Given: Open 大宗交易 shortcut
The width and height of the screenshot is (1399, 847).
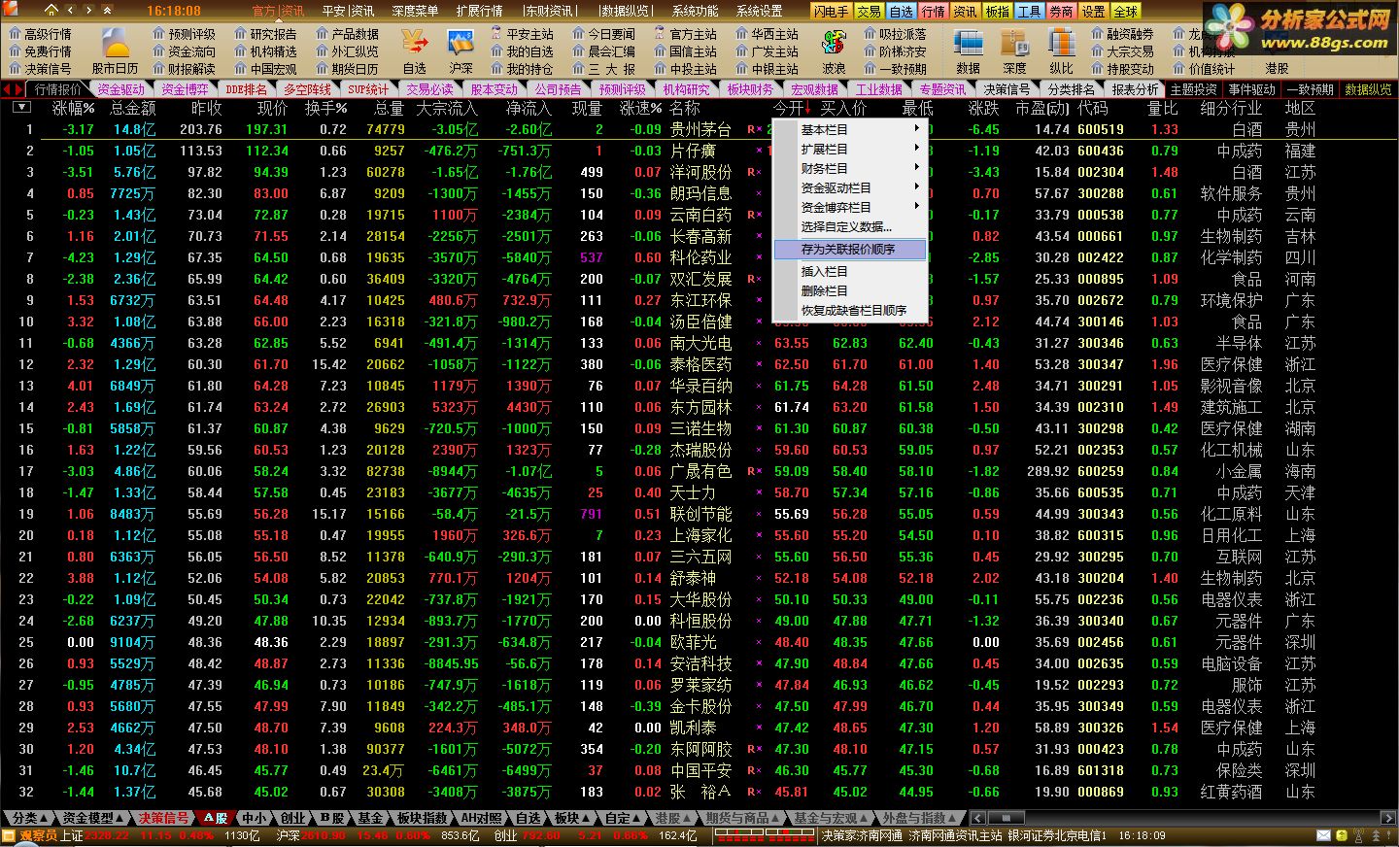Looking at the screenshot, I should (1122, 51).
